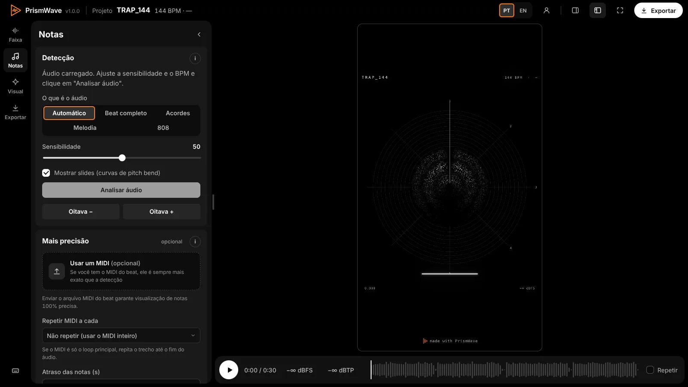
Task: Open Repetir MIDI a cada dropdown
Action: click(121, 335)
